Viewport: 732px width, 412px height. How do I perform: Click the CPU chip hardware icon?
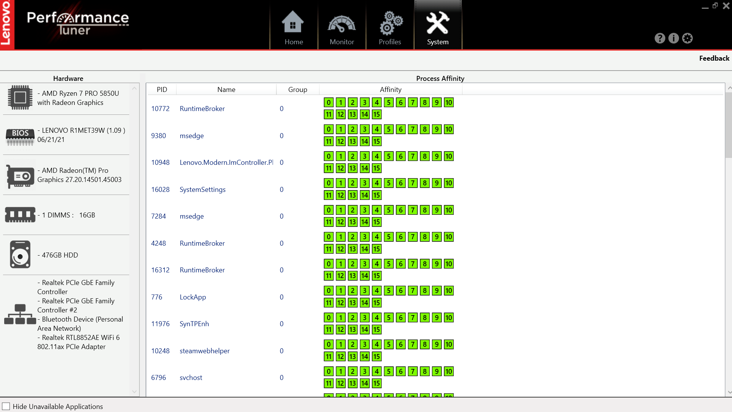pos(20,98)
